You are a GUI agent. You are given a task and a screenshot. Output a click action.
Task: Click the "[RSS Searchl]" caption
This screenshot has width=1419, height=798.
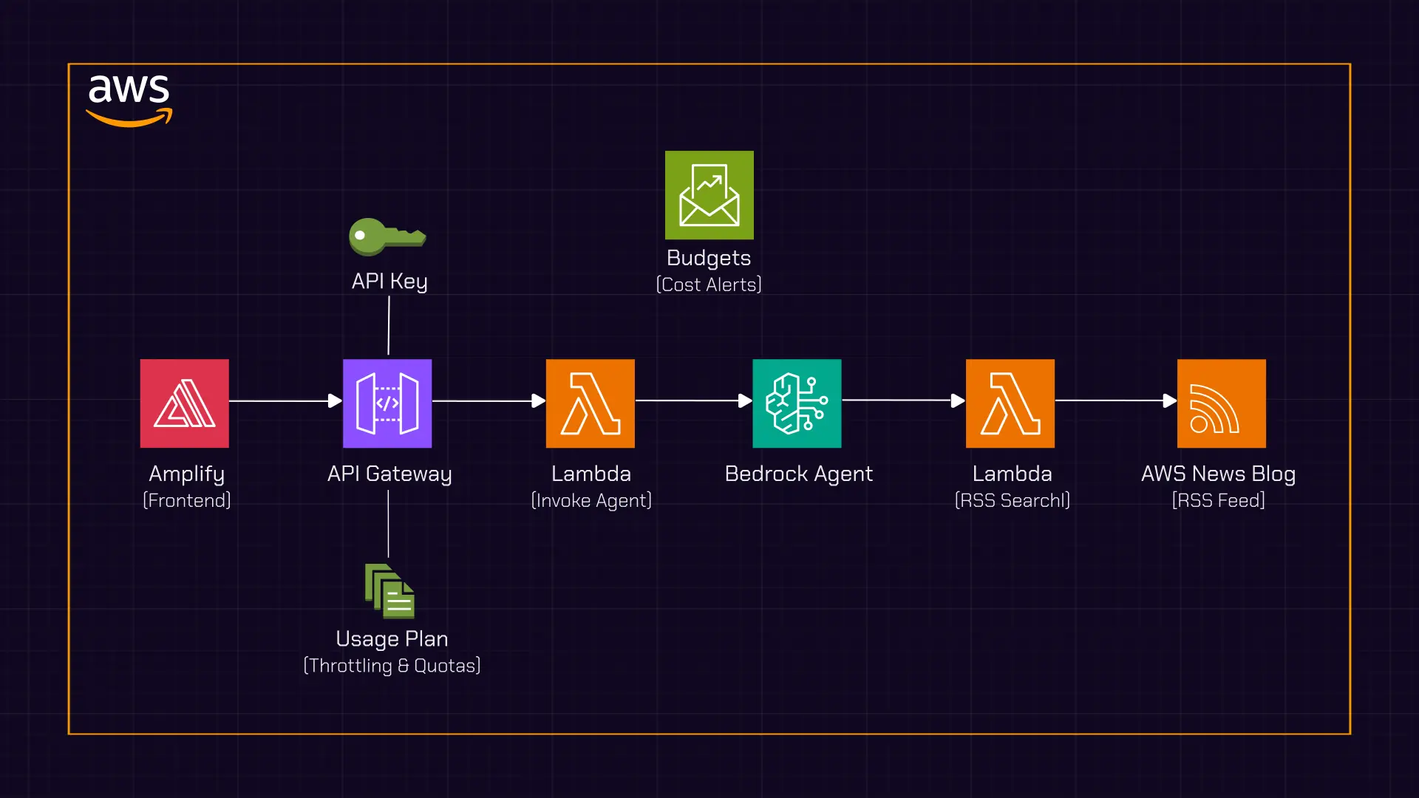1013,500
